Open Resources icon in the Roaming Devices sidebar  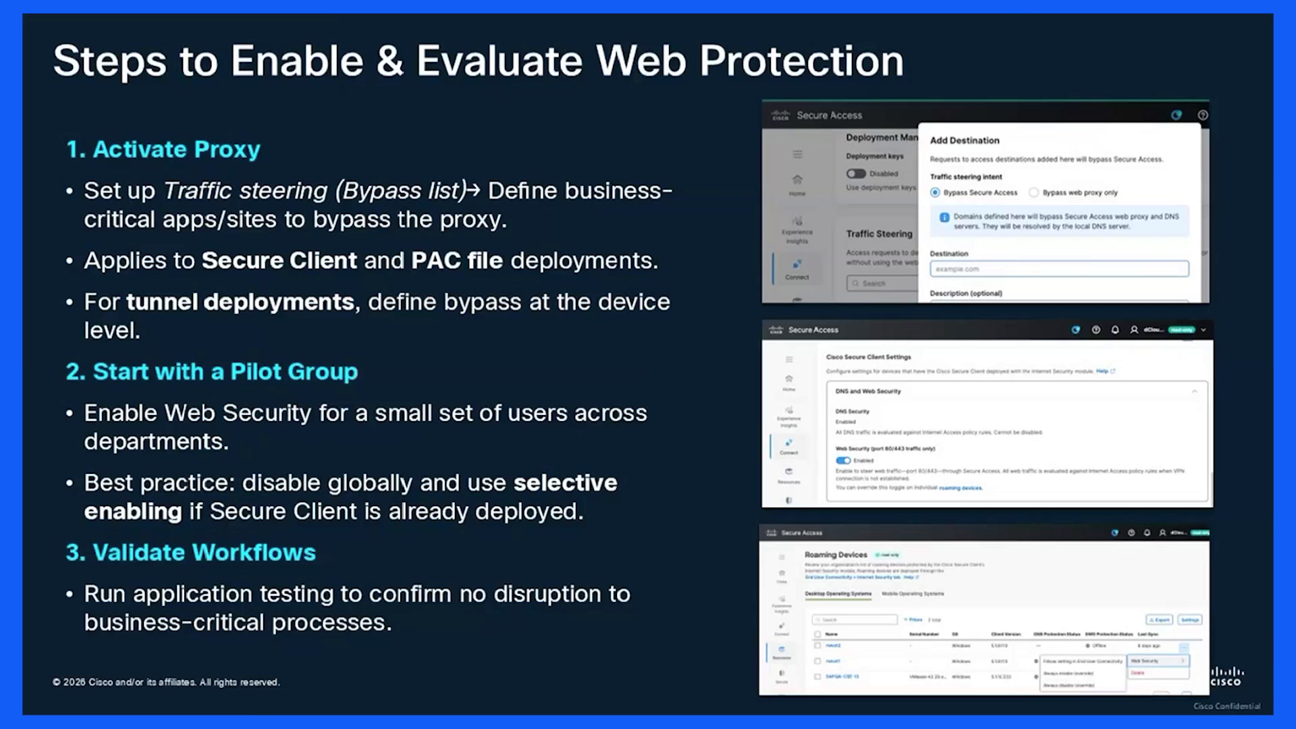782,649
